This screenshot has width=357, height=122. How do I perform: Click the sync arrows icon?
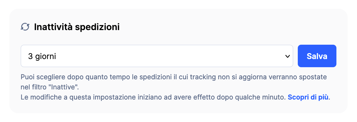pos(25,27)
